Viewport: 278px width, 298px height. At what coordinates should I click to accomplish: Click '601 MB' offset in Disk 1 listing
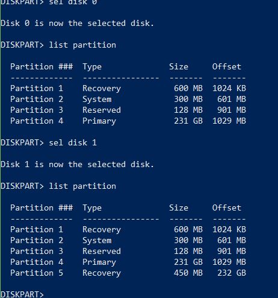click(232, 240)
